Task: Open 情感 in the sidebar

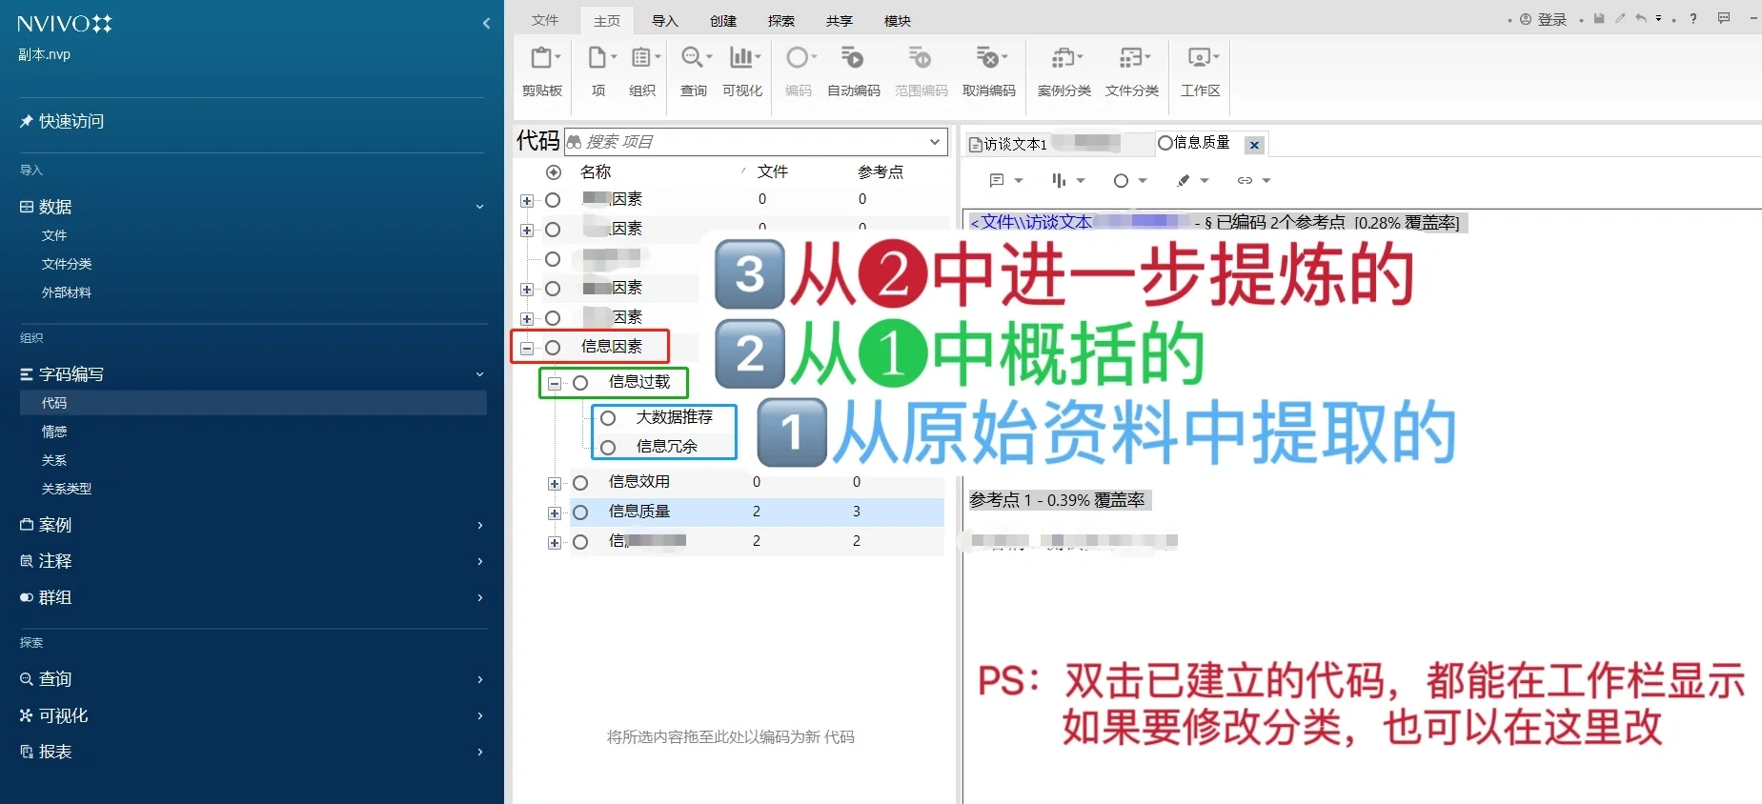Action: [54, 432]
